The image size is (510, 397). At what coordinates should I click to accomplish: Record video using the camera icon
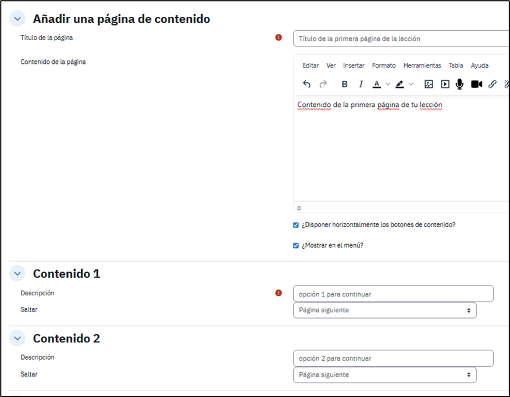476,84
